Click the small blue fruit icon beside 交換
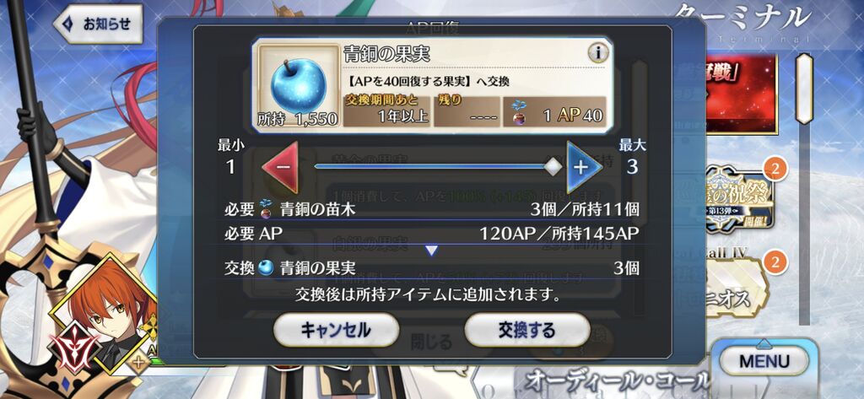 pyautogui.click(x=266, y=268)
